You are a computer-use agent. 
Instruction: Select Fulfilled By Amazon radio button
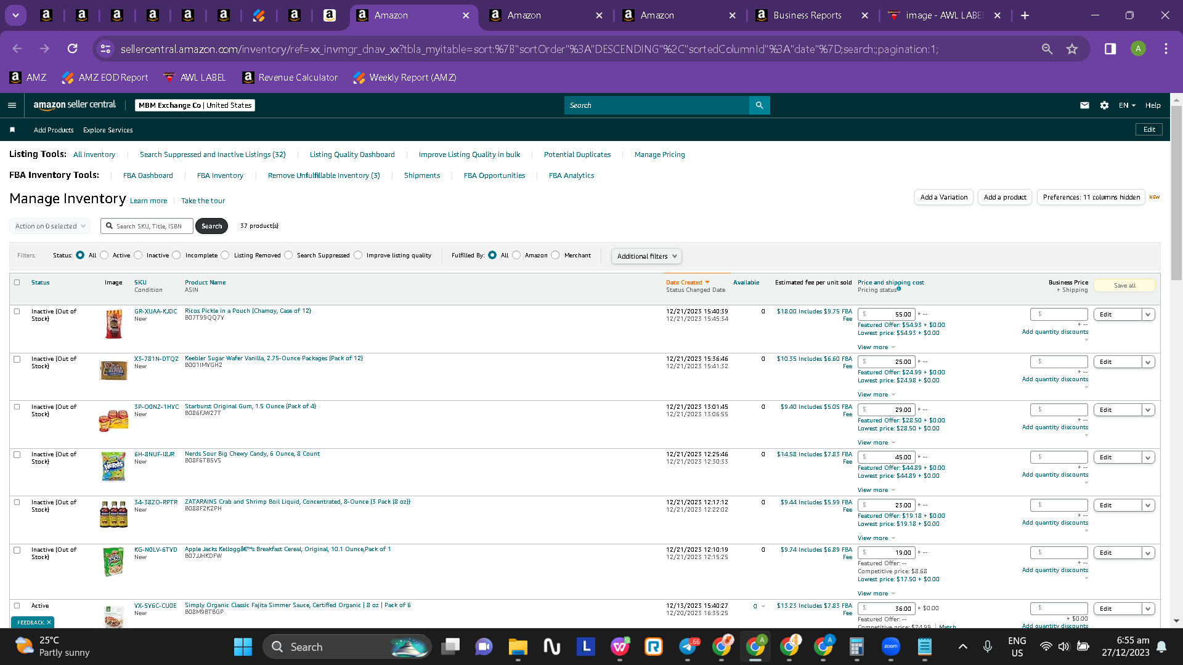pos(516,255)
